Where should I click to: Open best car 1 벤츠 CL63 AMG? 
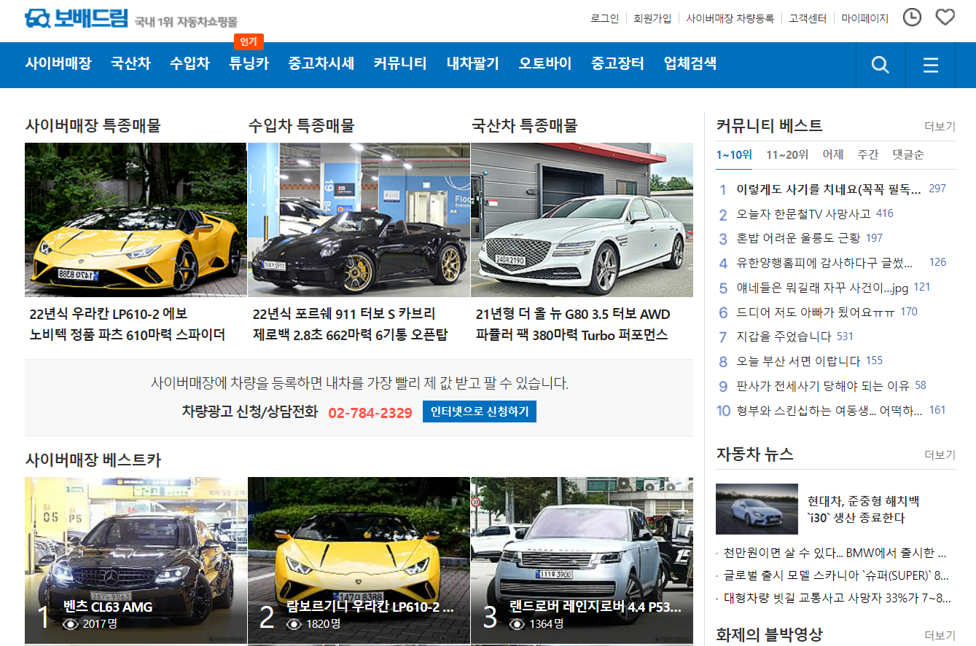pos(136,561)
